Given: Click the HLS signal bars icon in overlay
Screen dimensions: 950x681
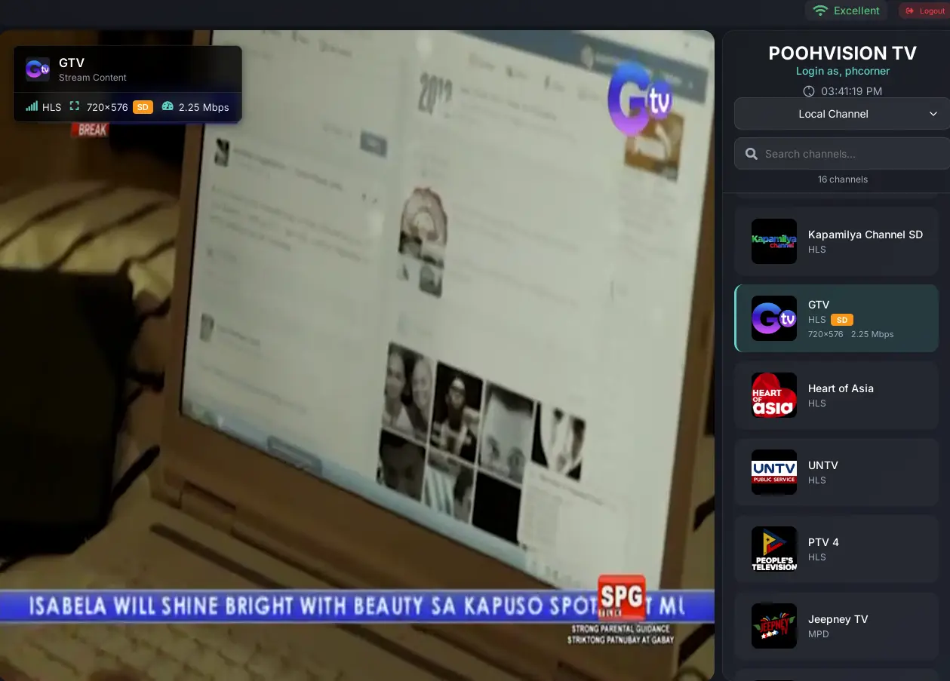Looking at the screenshot, I should click(32, 107).
